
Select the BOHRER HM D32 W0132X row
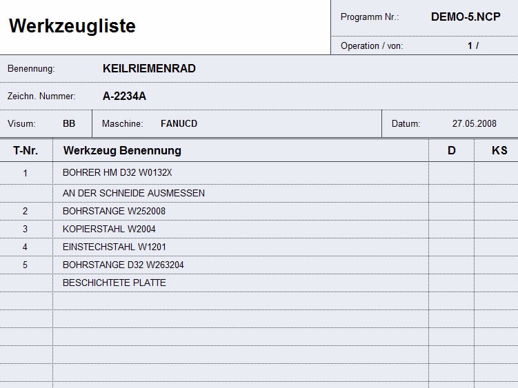pos(117,173)
